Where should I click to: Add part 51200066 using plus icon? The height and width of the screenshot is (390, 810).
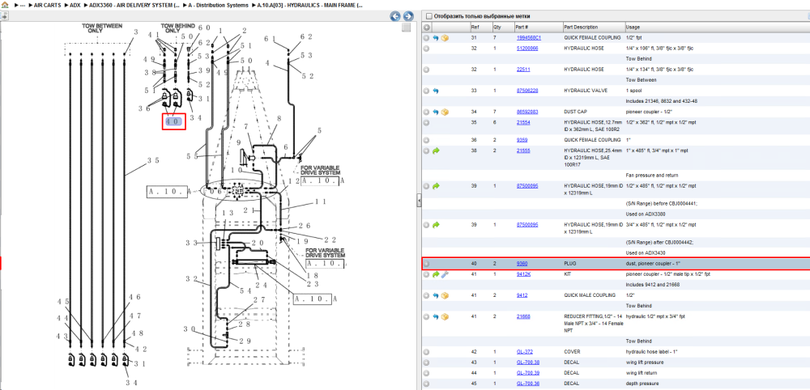(427, 48)
